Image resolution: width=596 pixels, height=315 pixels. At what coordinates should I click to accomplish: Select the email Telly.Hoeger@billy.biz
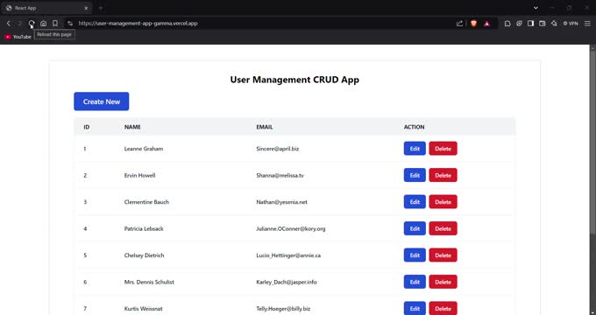[x=283, y=309]
